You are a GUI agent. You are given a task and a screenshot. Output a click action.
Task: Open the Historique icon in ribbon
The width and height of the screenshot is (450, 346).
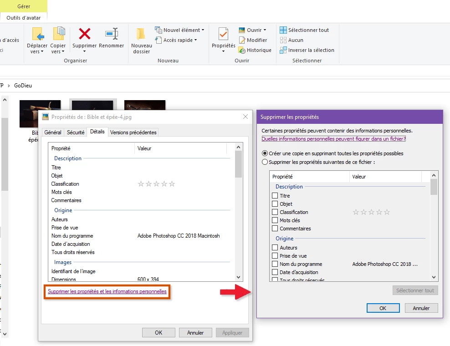(243, 50)
